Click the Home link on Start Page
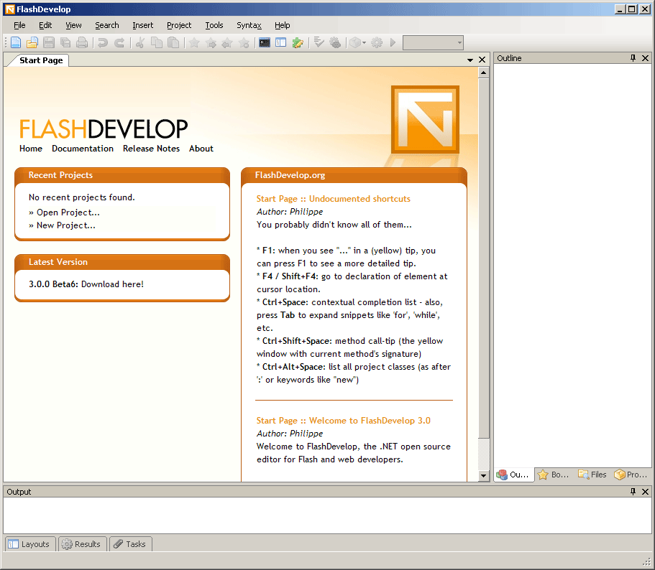 tap(31, 149)
